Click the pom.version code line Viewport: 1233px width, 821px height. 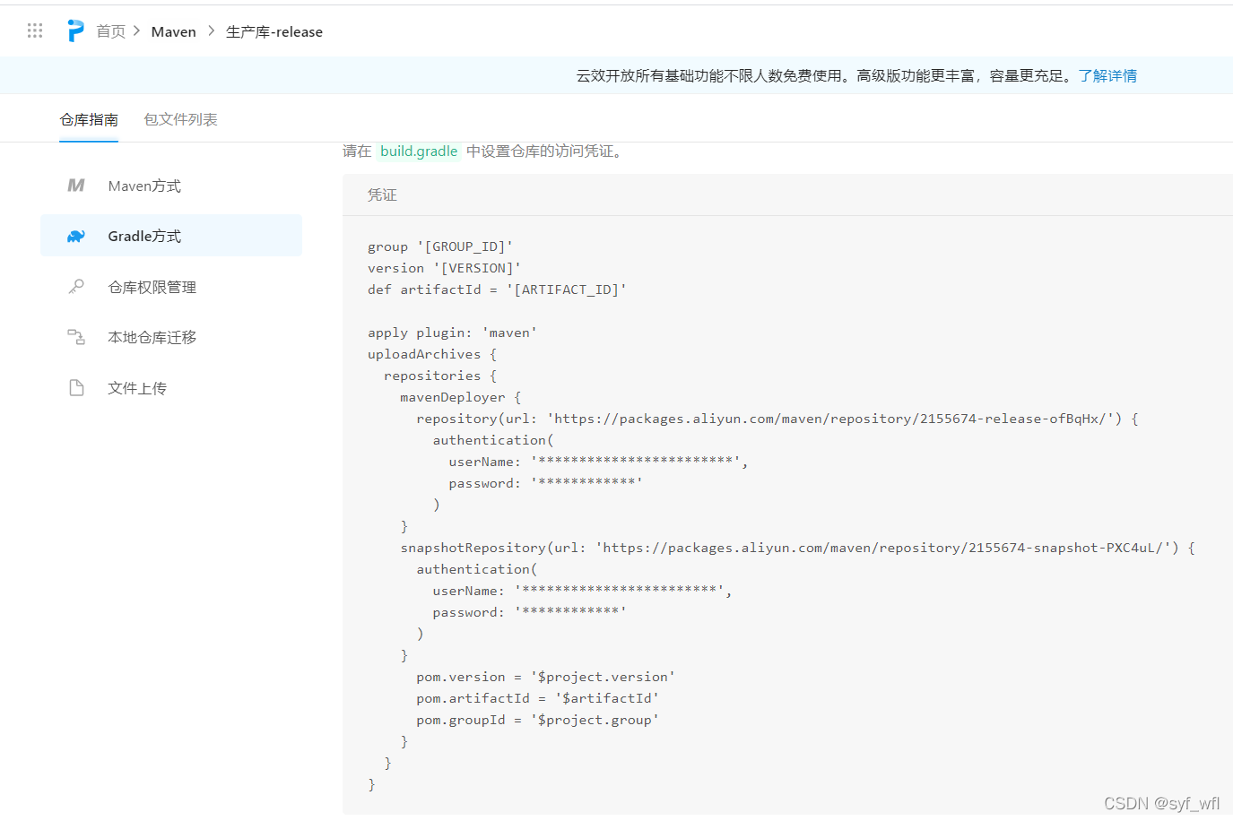(546, 677)
